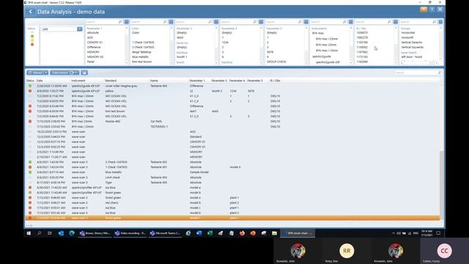Image resolution: width=469 pixels, height=264 pixels.
Task: Go back using the Data Analysis back arrow
Action: pos(30,12)
